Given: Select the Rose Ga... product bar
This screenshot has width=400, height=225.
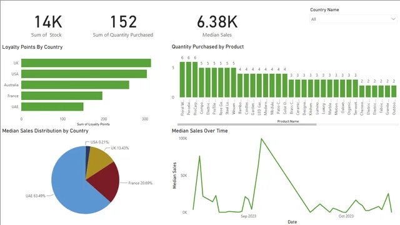Looking at the screenshot, I should pos(221,82).
